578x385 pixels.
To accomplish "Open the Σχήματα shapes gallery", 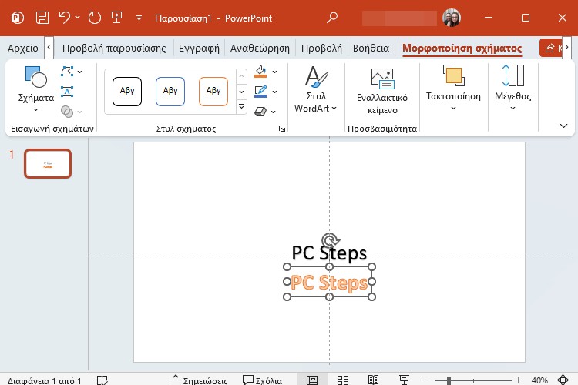I will [35, 89].
